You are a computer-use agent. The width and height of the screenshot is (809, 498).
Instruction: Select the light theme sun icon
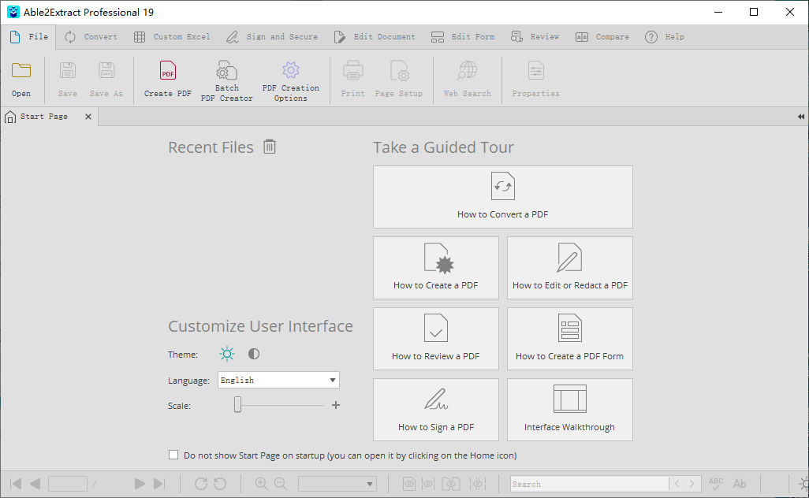point(227,355)
